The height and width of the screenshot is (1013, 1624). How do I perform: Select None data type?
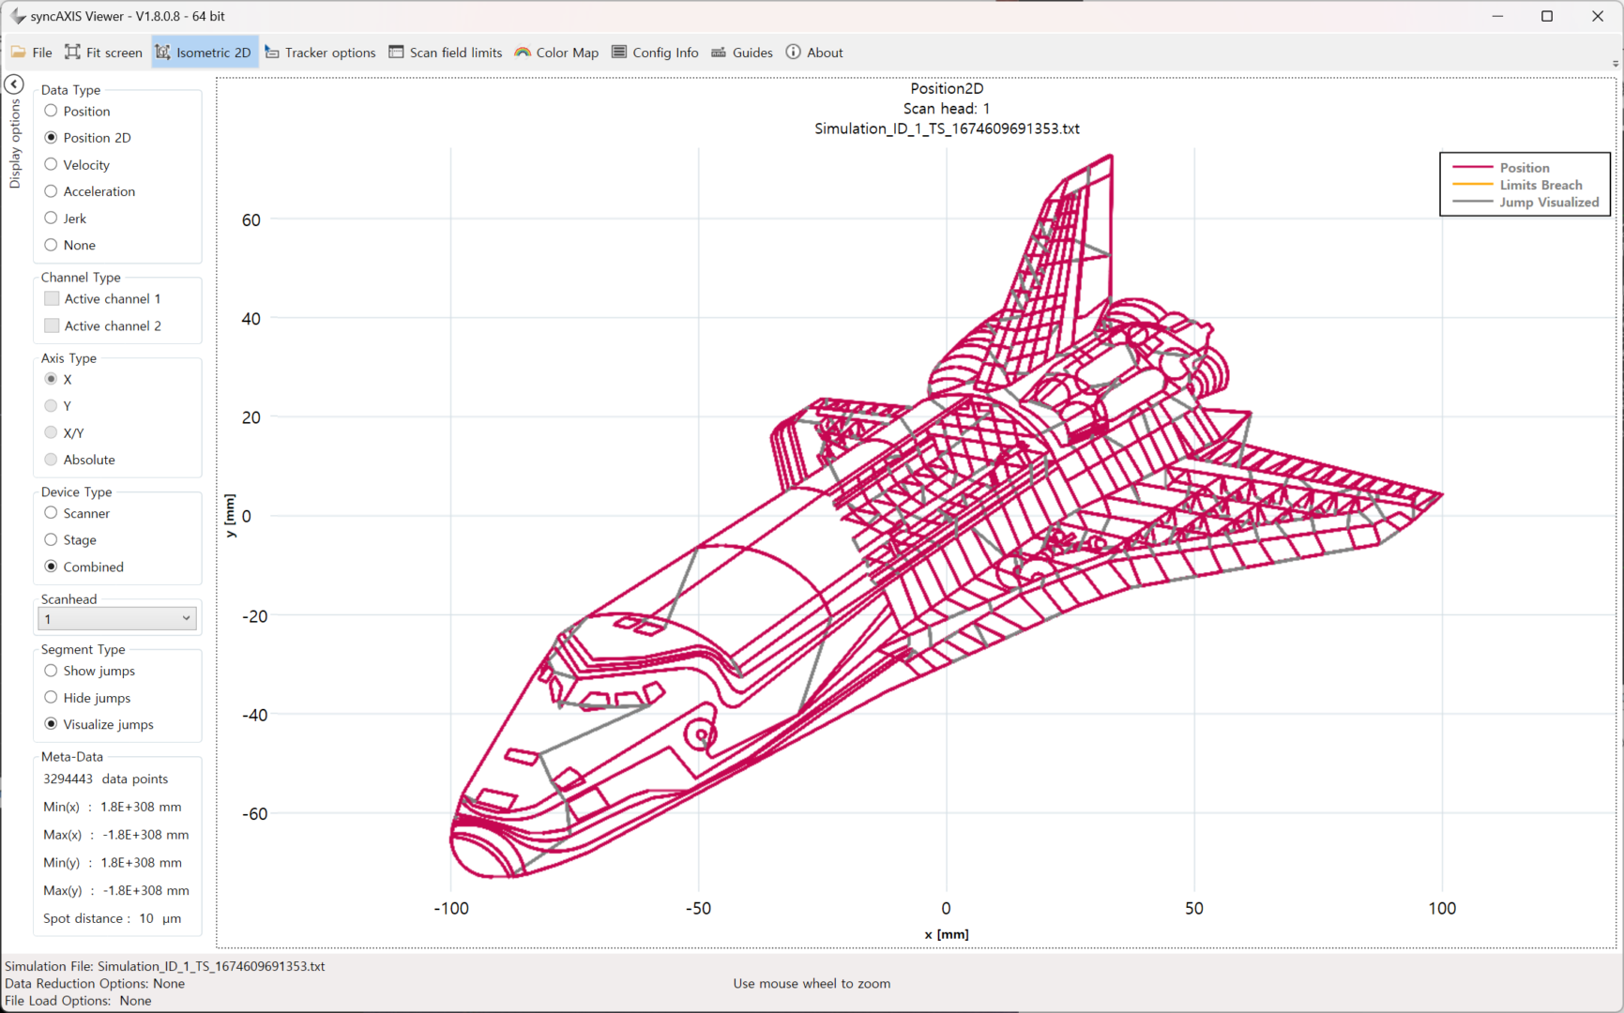pos(51,245)
